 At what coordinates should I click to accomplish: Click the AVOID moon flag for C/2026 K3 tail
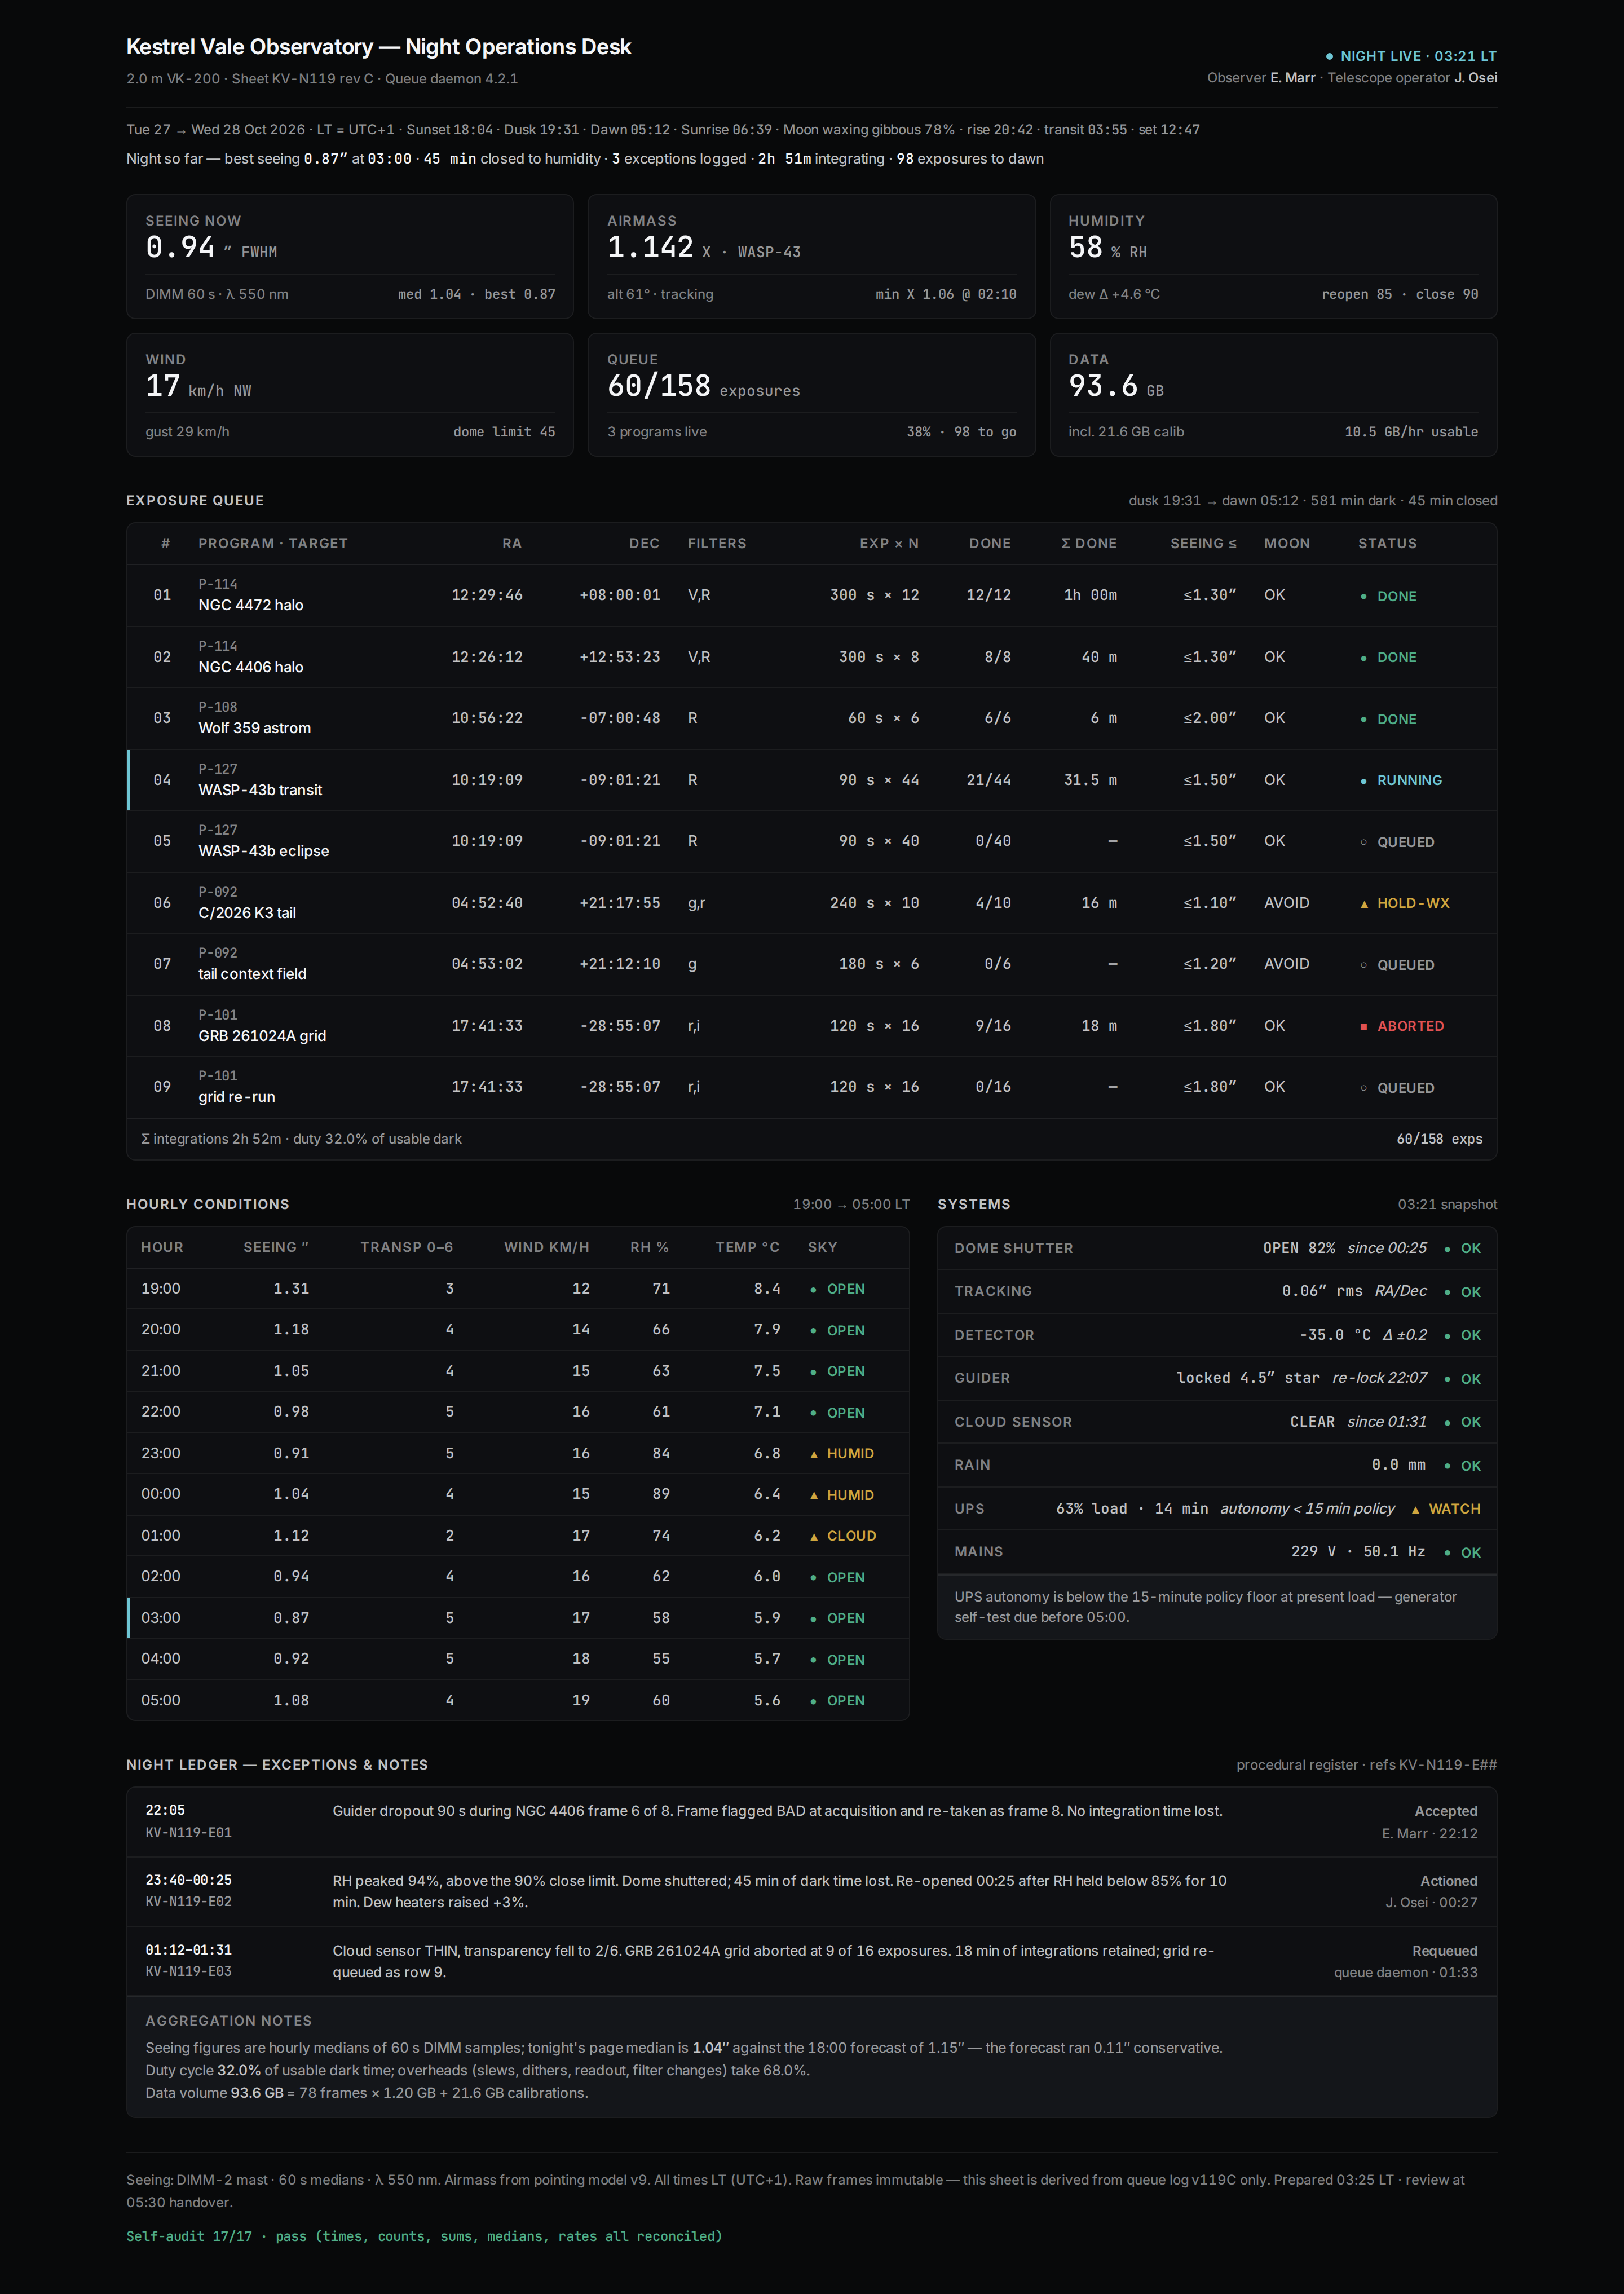pos(1286,903)
